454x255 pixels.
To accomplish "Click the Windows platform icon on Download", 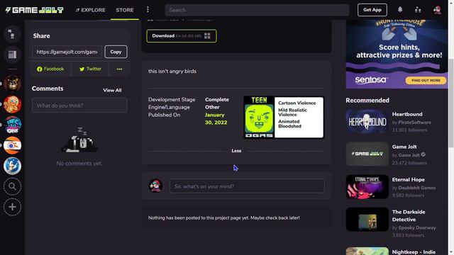I will tap(207, 36).
